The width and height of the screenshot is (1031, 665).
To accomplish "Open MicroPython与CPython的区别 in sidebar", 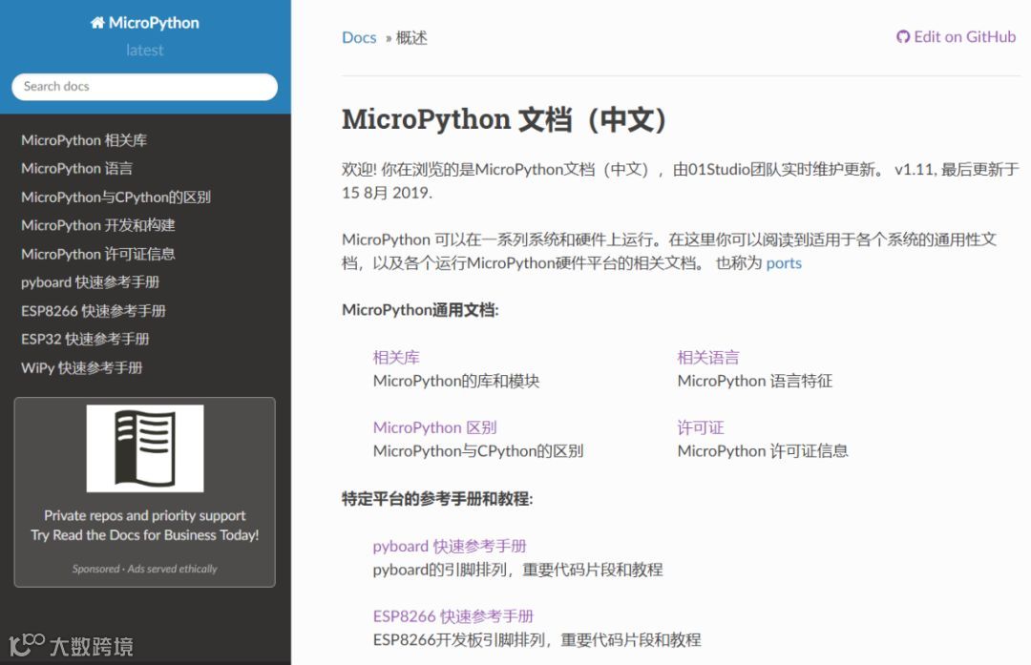I will pos(116,197).
